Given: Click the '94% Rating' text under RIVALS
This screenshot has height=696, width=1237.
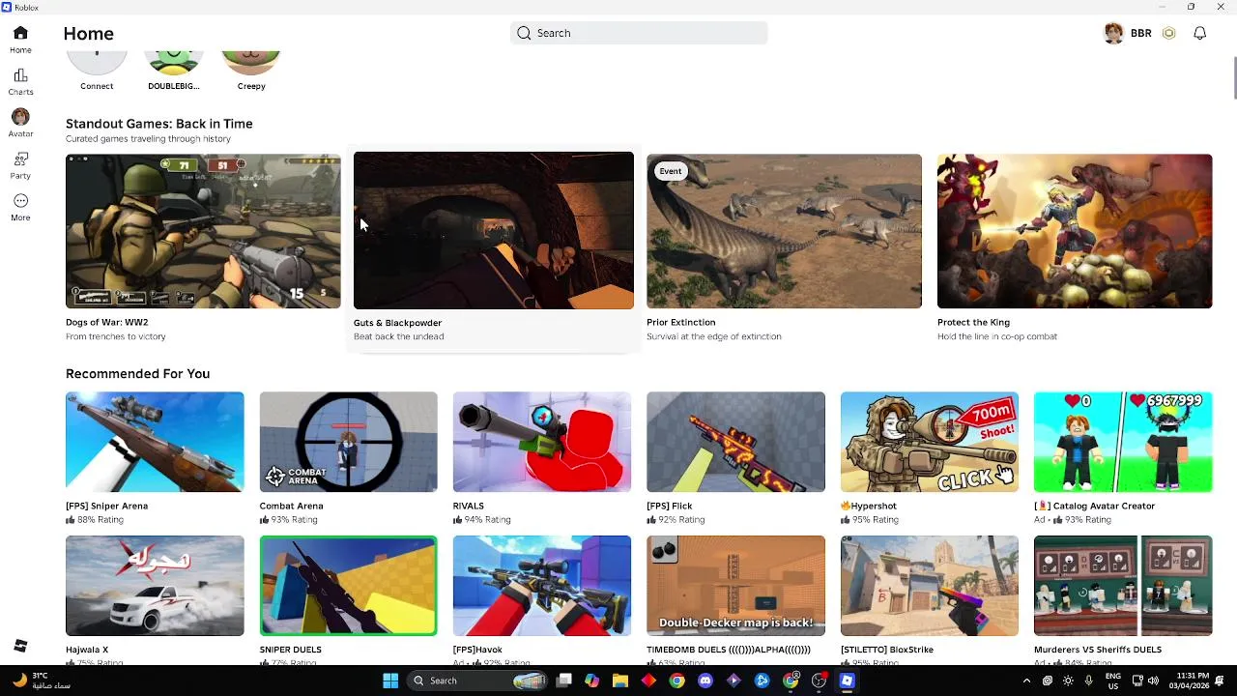Looking at the screenshot, I should coord(486,520).
